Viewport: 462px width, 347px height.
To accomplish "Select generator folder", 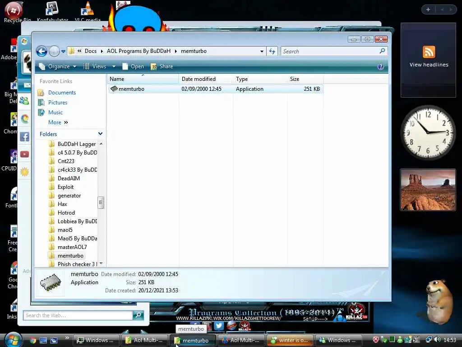I will [69, 195].
